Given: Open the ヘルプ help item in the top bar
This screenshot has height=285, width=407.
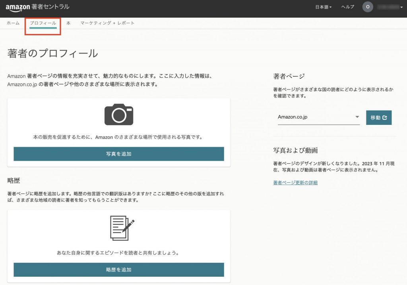Looking at the screenshot, I should click(347, 7).
